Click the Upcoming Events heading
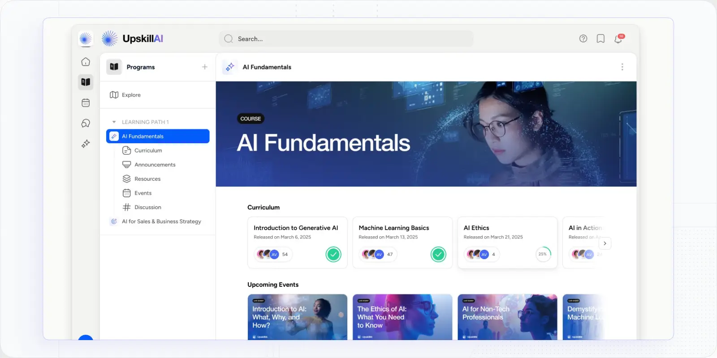717x358 pixels. pos(273,285)
